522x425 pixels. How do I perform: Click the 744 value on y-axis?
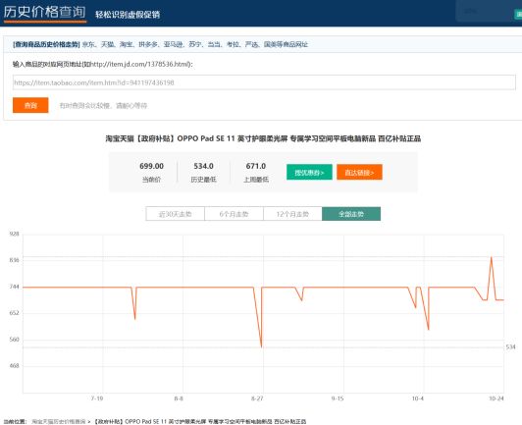[15, 287]
